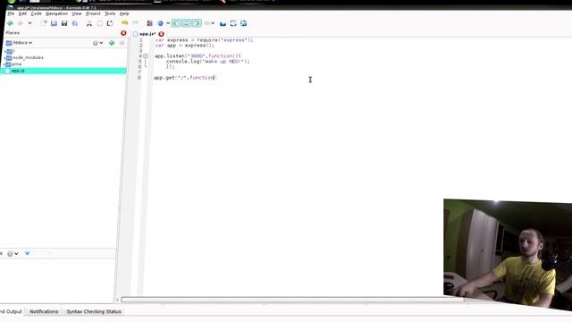
Task: Click the left scroll arrow of editor scrollbar
Action: click(117, 300)
